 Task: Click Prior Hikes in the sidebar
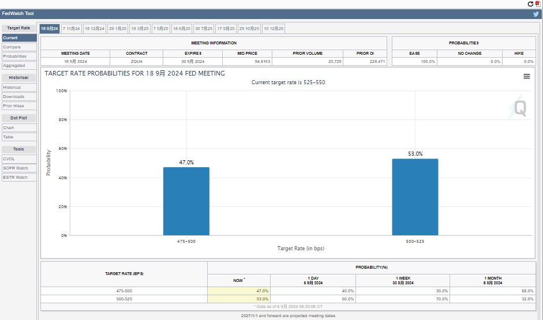coord(14,106)
